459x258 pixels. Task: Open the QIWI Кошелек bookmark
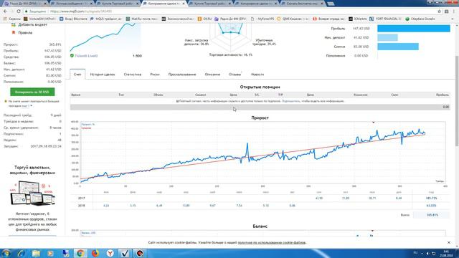(293, 19)
